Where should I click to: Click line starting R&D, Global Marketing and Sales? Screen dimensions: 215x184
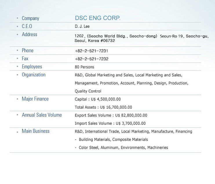pyautogui.click(x=128, y=75)
